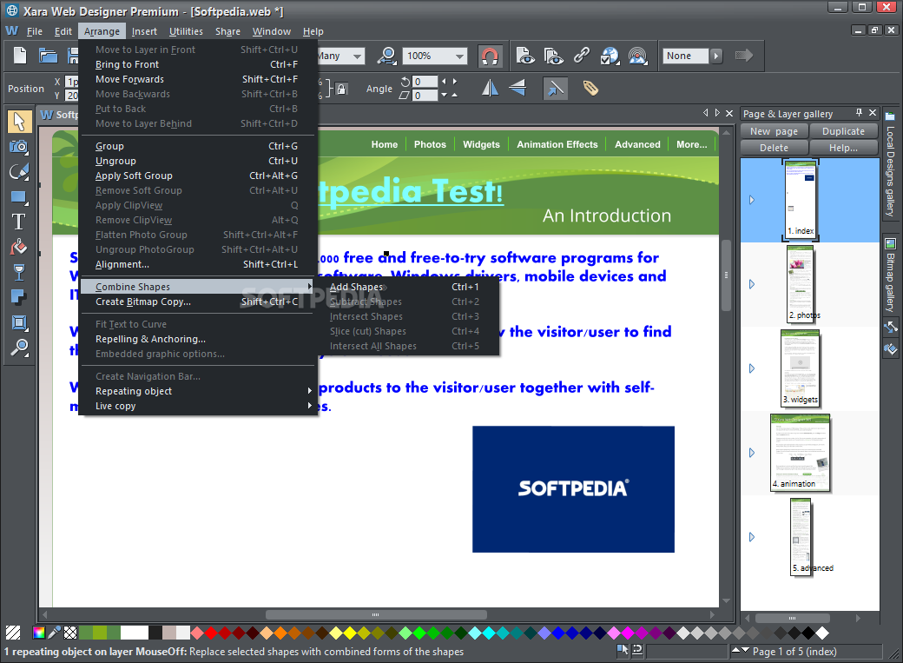The width and height of the screenshot is (903, 663).
Task: Open the Repeating object submenu
Action: click(x=198, y=391)
